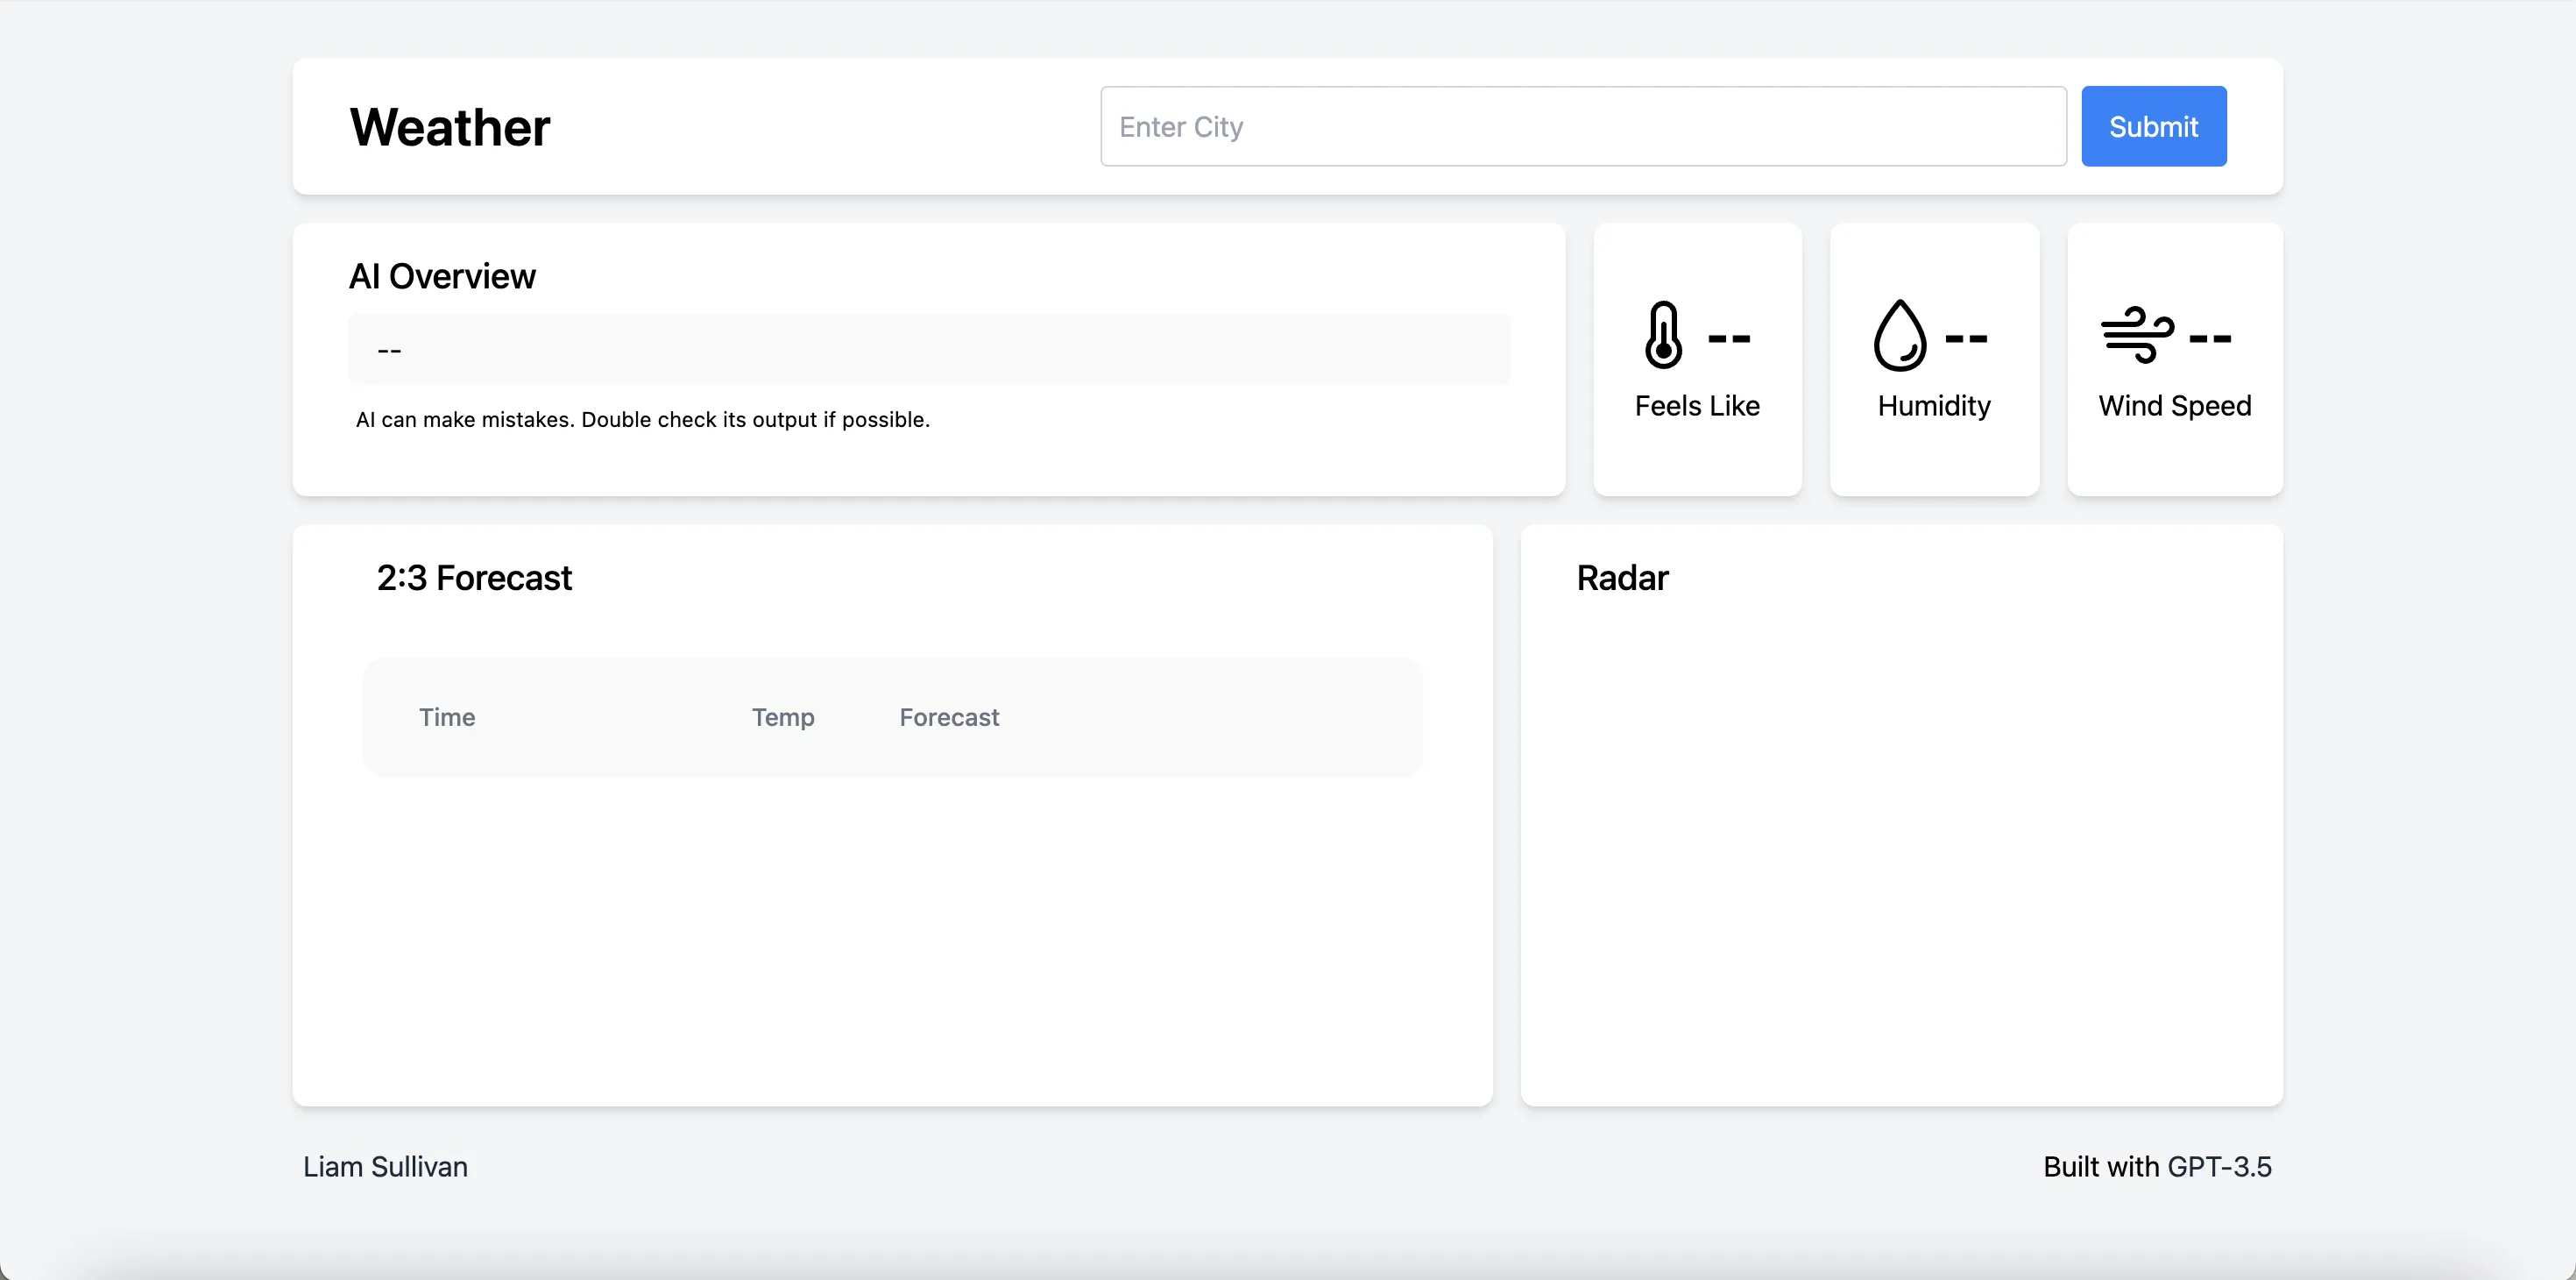Click the Enter City input field

[x=1583, y=126]
